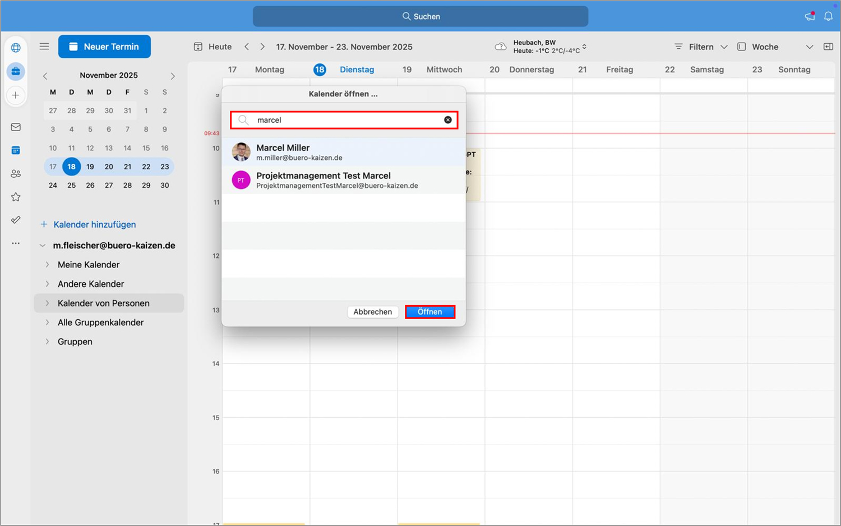This screenshot has width=841, height=526.
Task: Open a new appointment with Neuer Termin
Action: point(104,47)
